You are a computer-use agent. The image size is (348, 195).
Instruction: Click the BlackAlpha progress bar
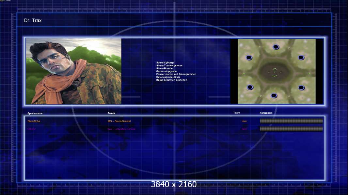pyautogui.click(x=292, y=121)
